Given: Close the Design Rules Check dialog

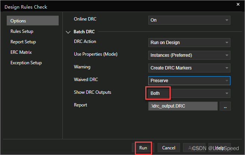Looking at the screenshot, I should pos(238,5).
